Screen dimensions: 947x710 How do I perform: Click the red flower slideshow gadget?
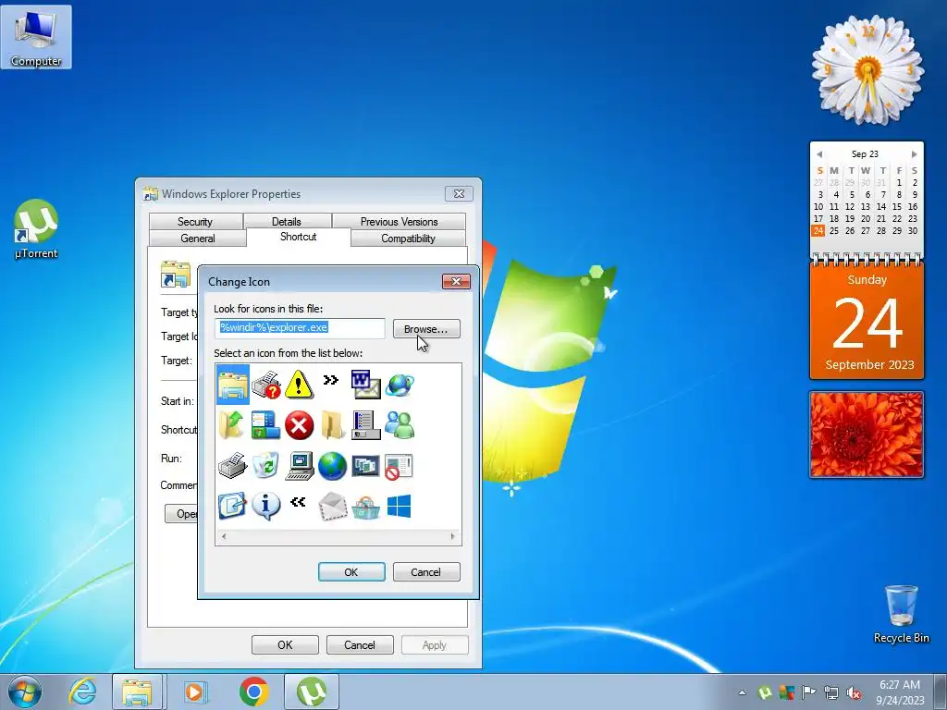867,435
